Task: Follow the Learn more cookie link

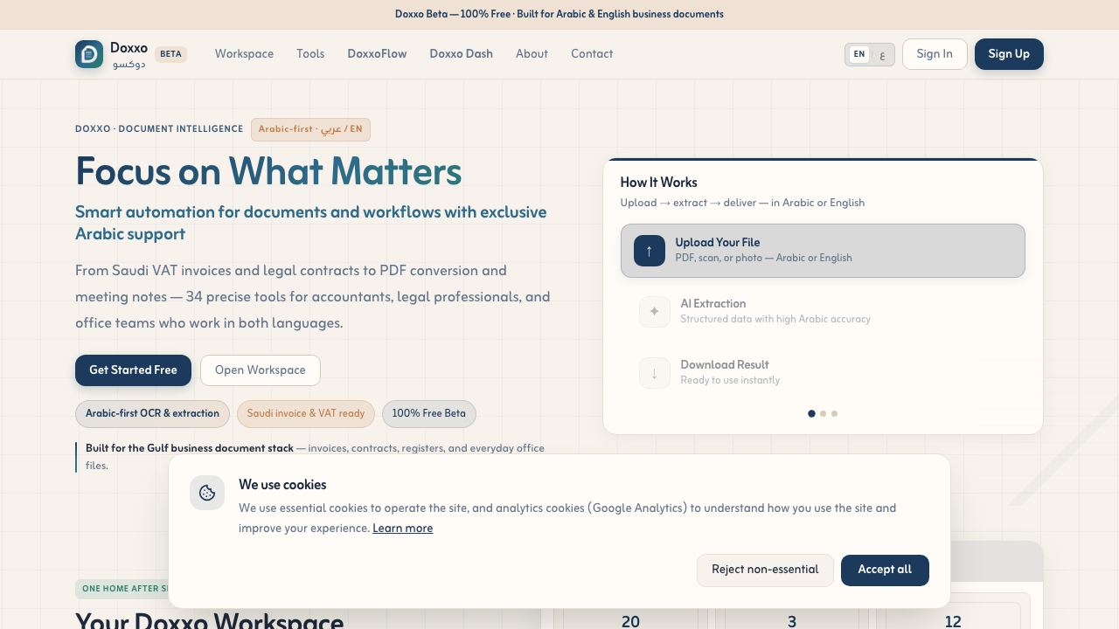Action: pos(402,529)
